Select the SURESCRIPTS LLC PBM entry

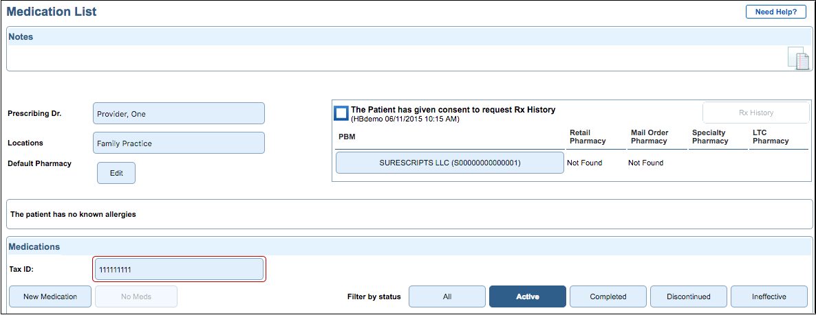449,163
